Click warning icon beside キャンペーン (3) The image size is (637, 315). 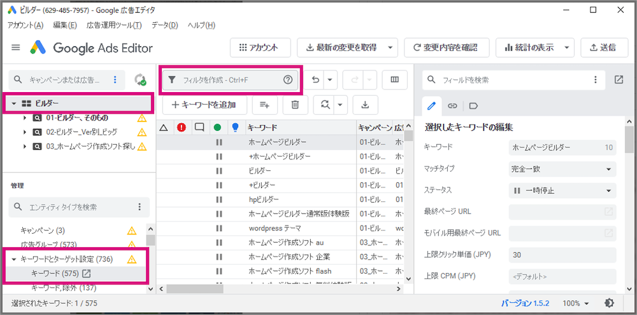point(131,231)
